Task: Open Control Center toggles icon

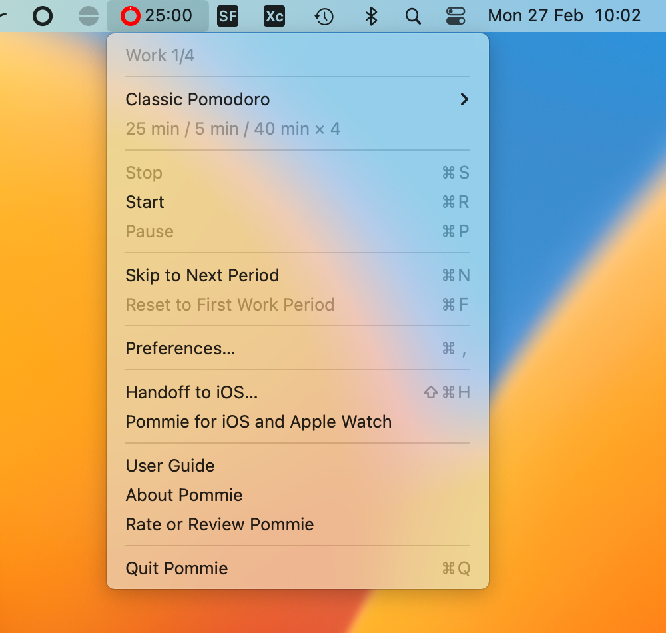Action: [456, 16]
